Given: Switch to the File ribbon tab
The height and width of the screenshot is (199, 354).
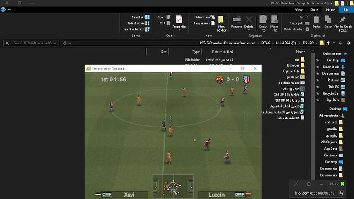Looking at the screenshot, I should tap(346, 9).
